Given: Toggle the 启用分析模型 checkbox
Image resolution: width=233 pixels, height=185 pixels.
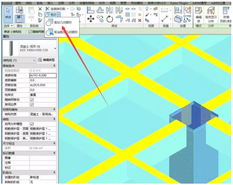Looking at the screenshot, I should tap(32, 124).
